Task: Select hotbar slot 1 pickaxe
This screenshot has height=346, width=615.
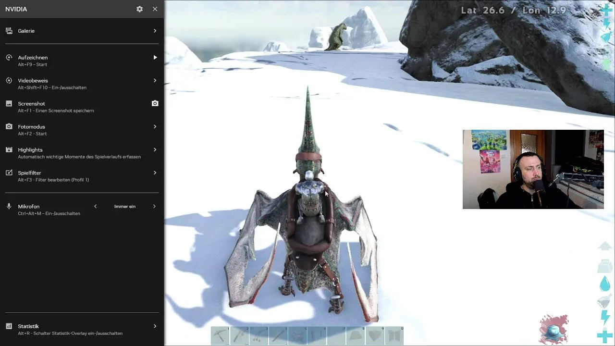Action: point(220,336)
